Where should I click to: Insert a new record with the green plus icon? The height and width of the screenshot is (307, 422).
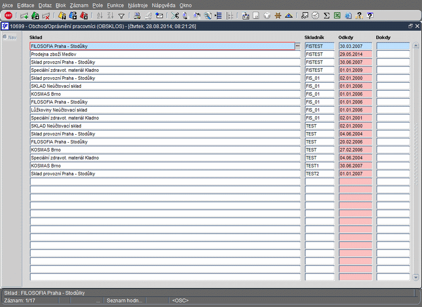(x=24, y=16)
